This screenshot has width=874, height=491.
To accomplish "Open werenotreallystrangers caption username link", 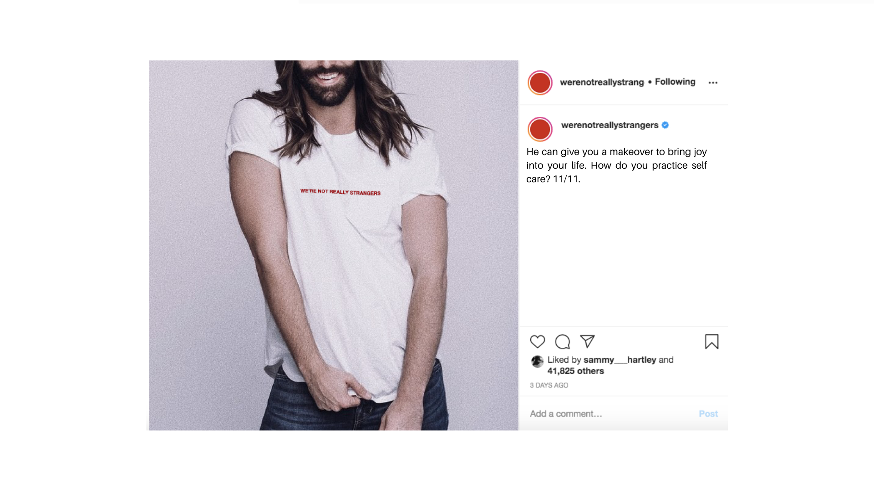I will [610, 125].
